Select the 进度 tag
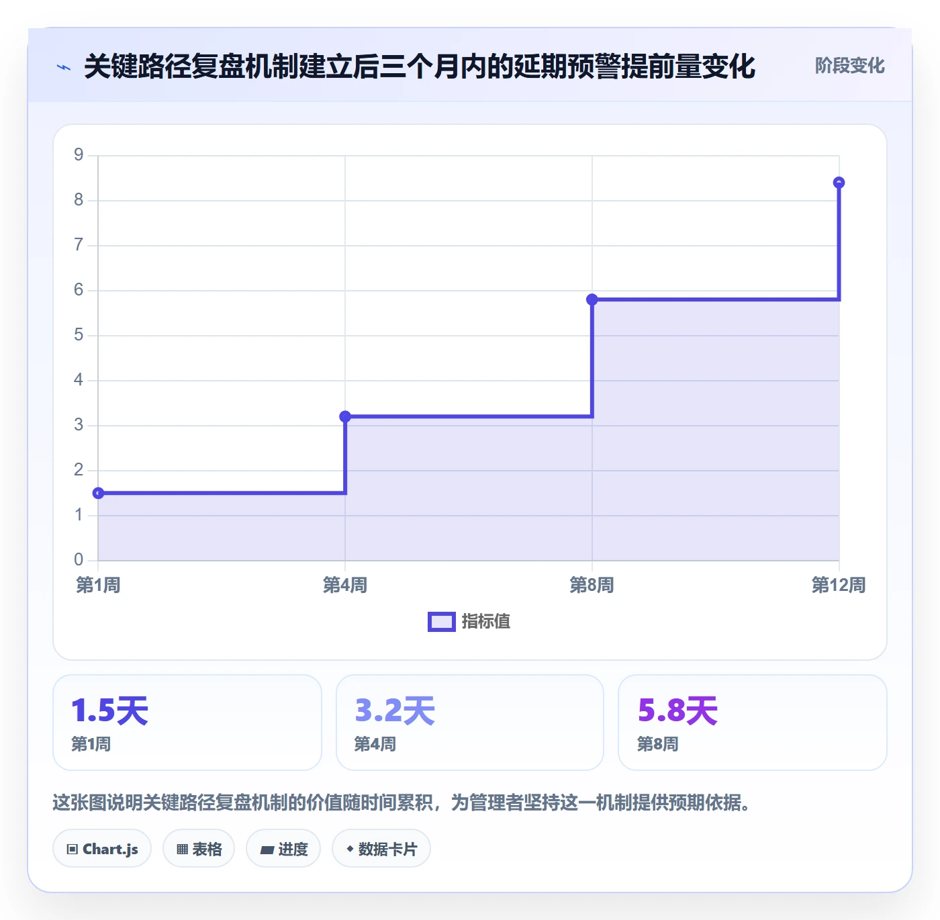This screenshot has height=920, width=940. click(x=283, y=849)
